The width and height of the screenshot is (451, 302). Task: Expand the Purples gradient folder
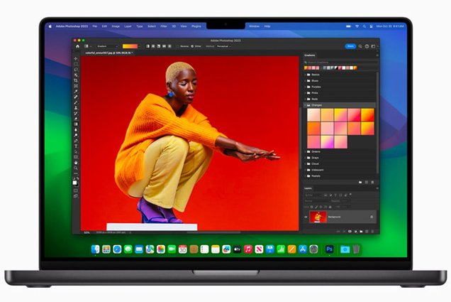click(305, 87)
